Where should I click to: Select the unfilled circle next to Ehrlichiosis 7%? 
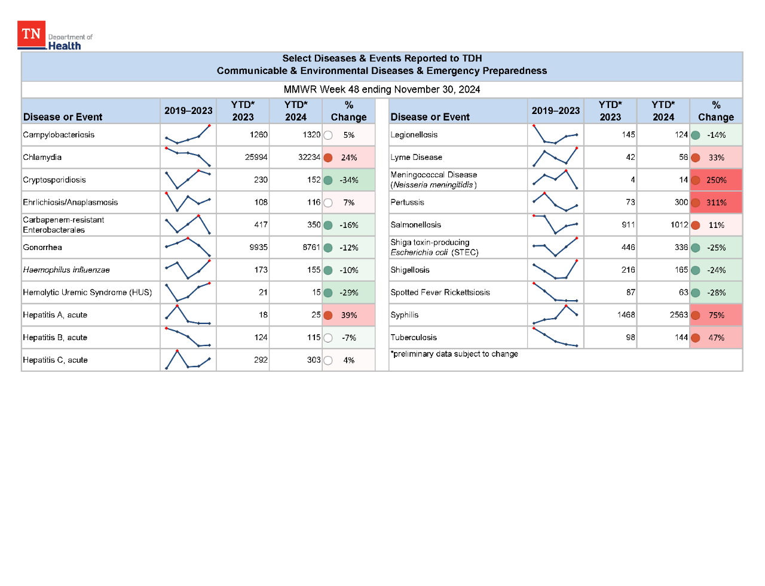tap(328, 202)
